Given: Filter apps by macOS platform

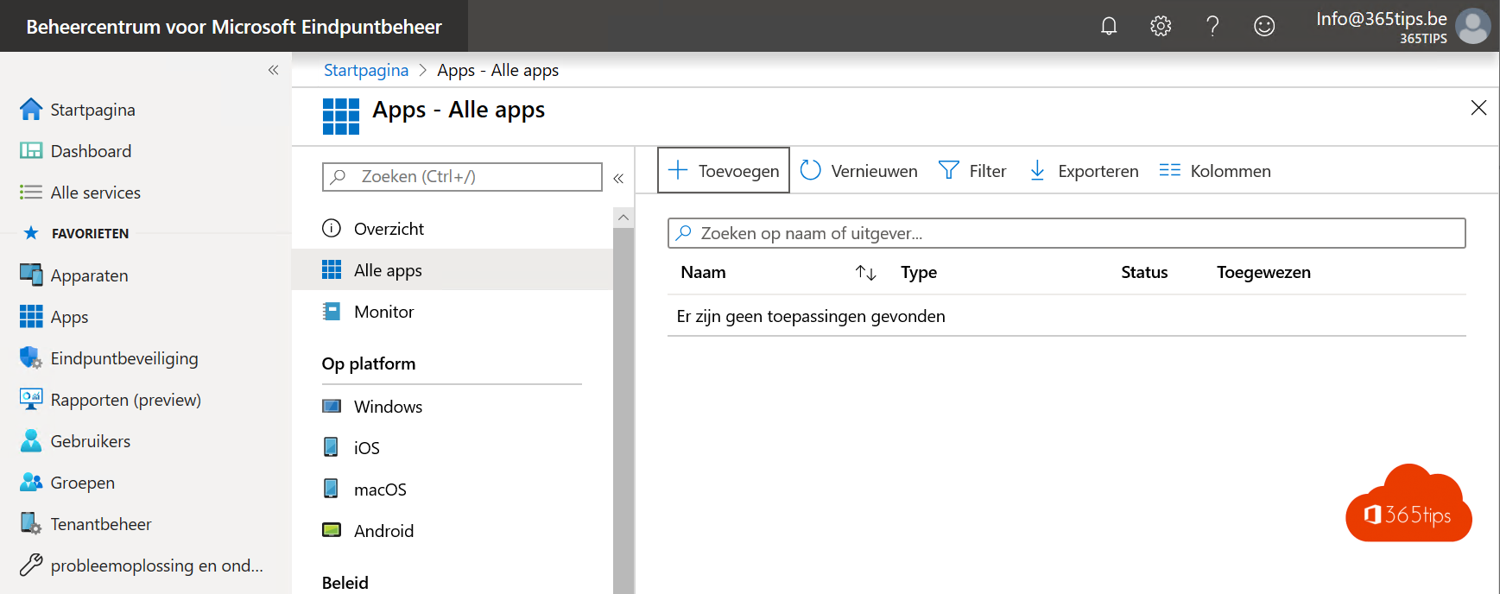Looking at the screenshot, I should pyautogui.click(x=380, y=490).
